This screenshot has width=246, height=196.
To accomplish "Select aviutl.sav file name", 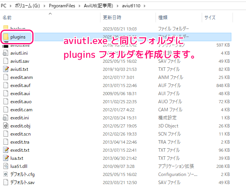I will tap(20, 61).
